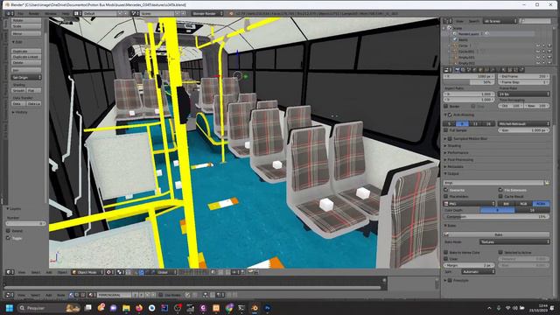The image size is (560, 315).
Task: Toggle the Overwrite checkbox
Action: point(445,190)
